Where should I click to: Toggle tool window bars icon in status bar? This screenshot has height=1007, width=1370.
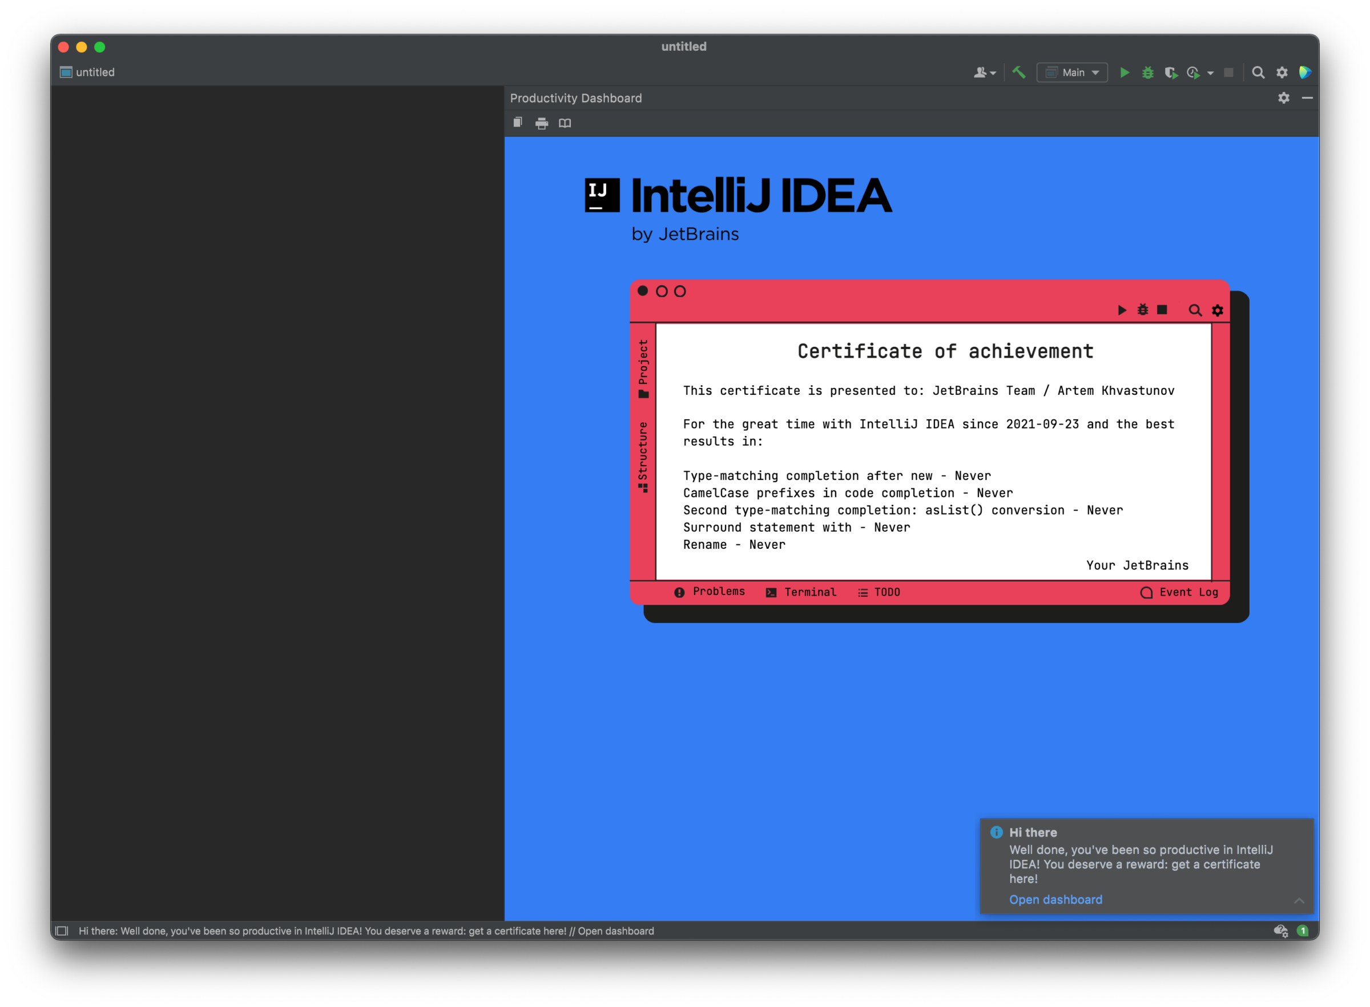click(x=62, y=931)
